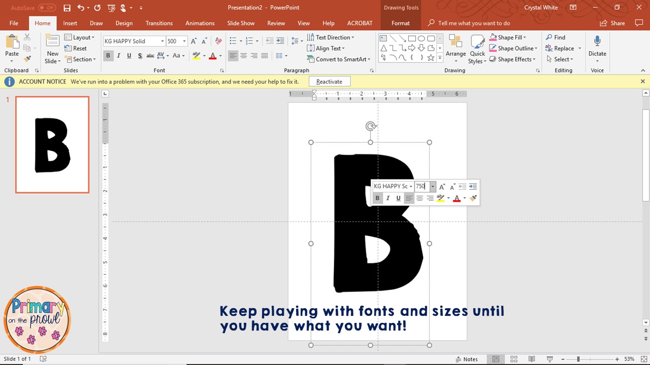The image size is (650, 365).
Task: Open the Drawing Tools Format tab
Action: [x=401, y=23]
